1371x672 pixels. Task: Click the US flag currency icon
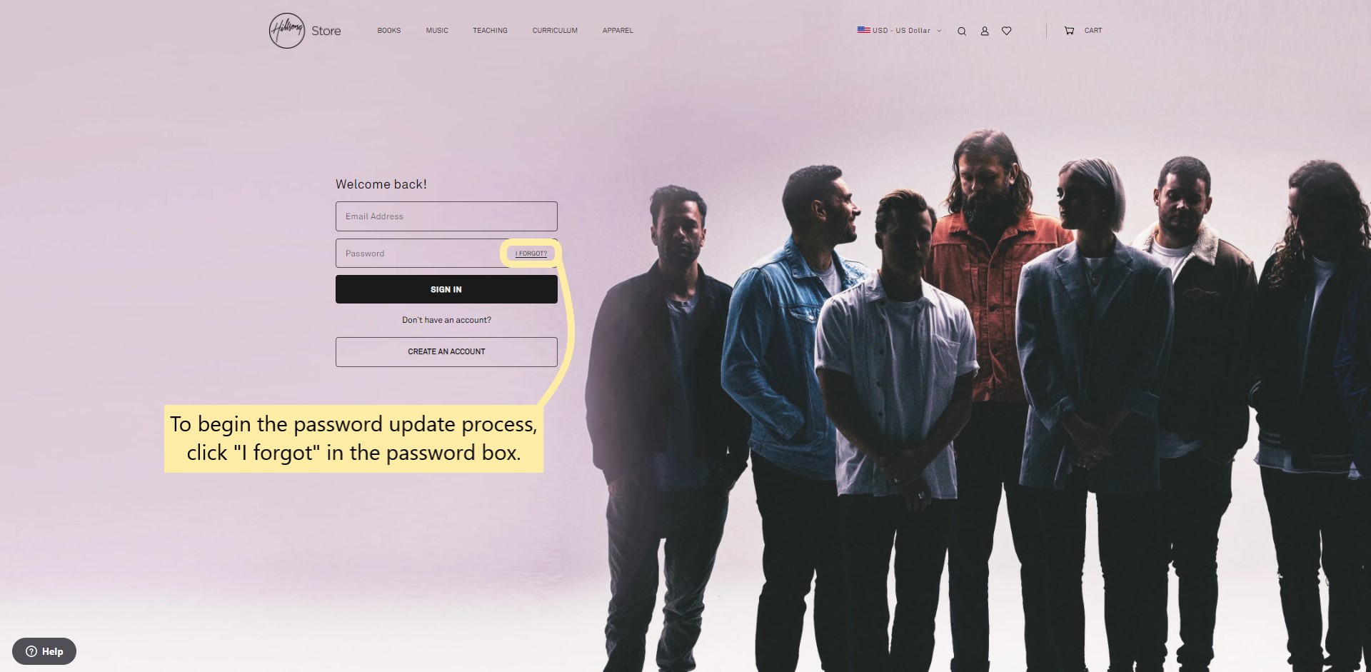[x=864, y=30]
